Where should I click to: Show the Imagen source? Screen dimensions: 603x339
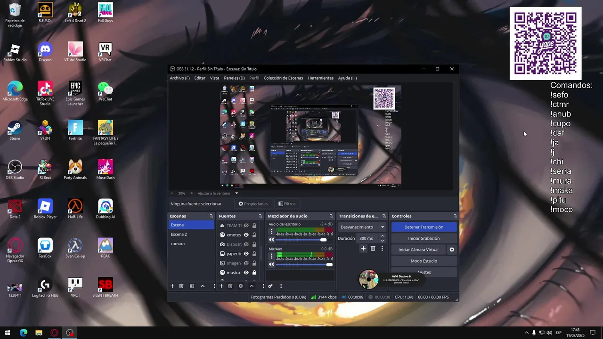click(x=246, y=263)
